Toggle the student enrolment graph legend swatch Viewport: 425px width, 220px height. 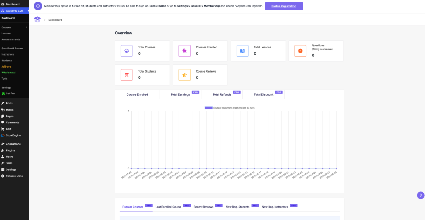click(x=208, y=108)
